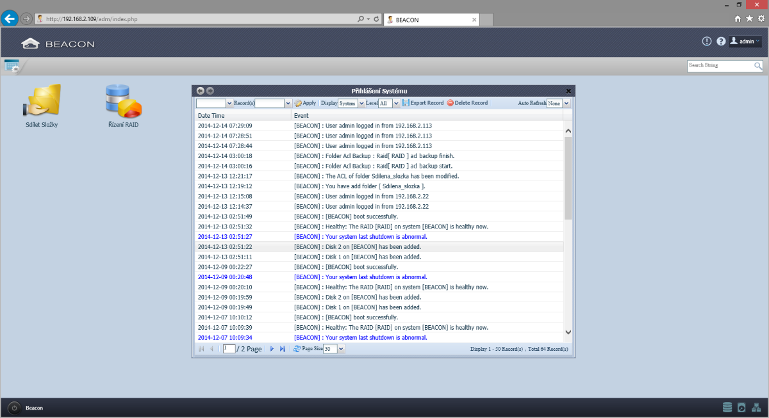Image resolution: width=769 pixels, height=418 pixels.
Task: Click the network status icon in bottom bar
Action: coord(756,408)
